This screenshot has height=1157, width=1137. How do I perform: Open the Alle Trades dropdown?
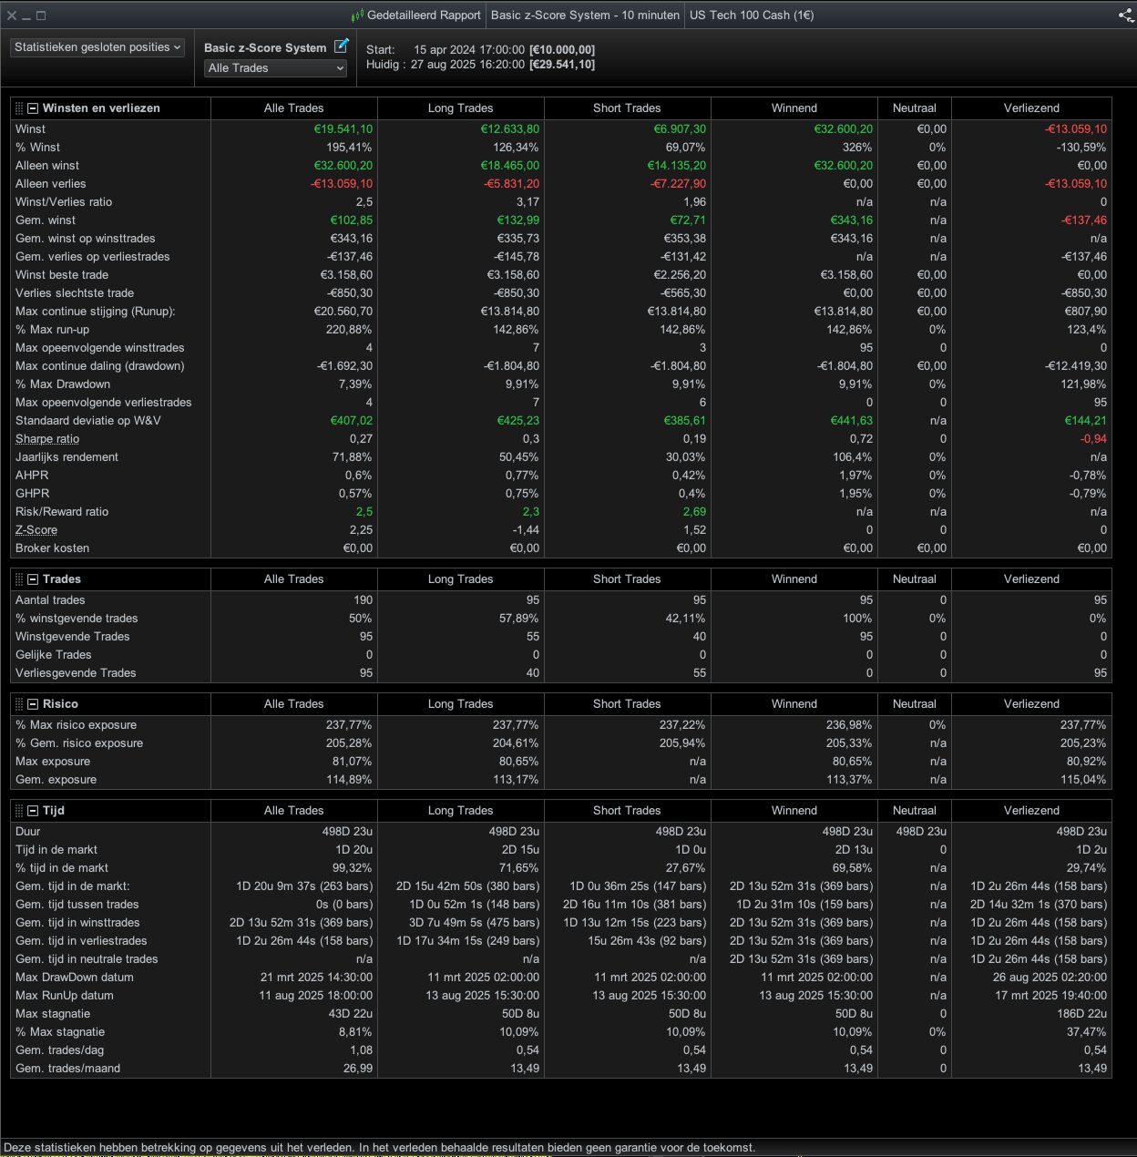(275, 68)
